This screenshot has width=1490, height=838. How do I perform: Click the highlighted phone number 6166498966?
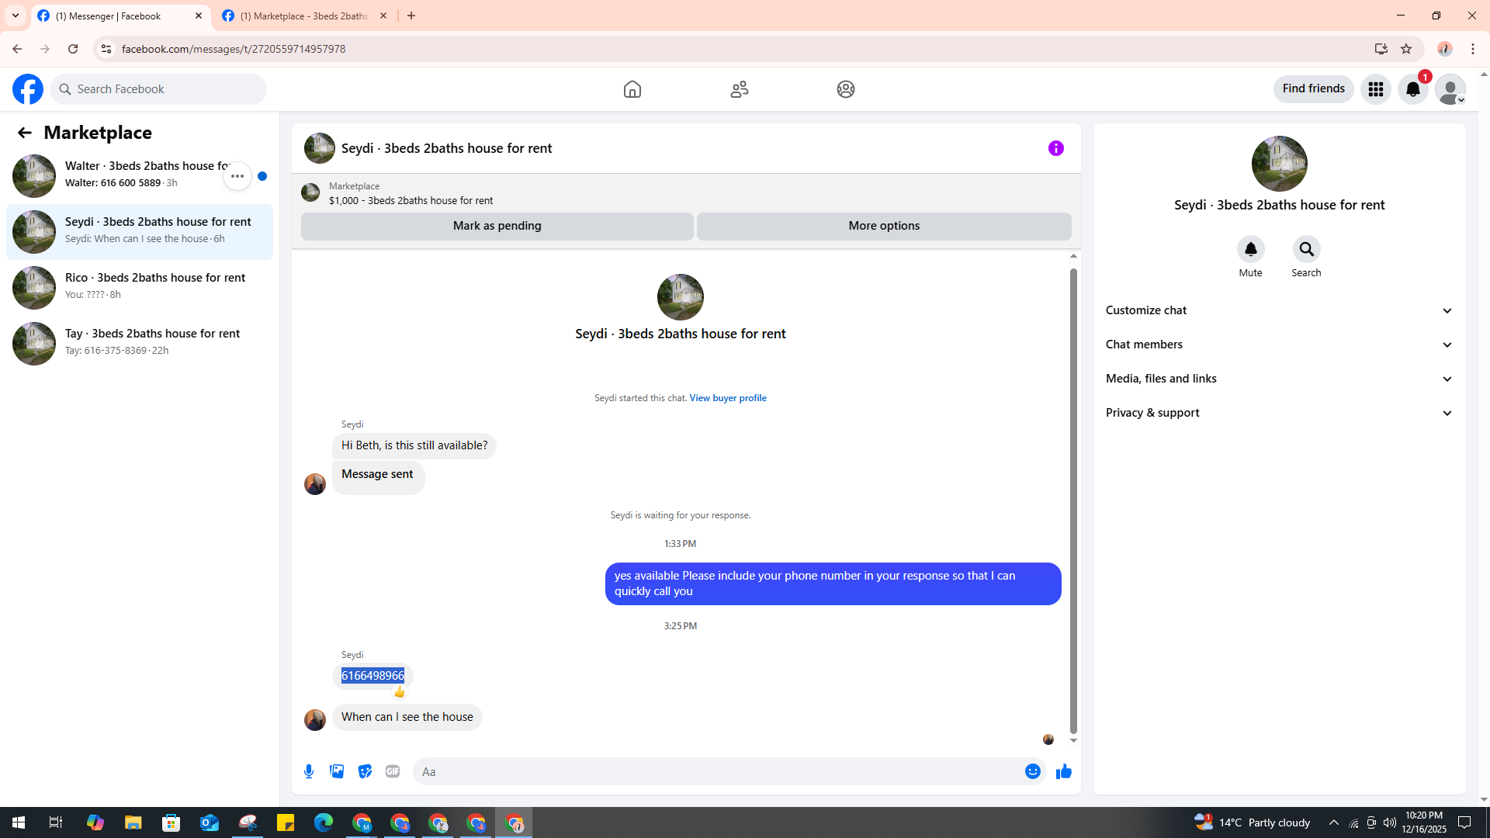(372, 676)
